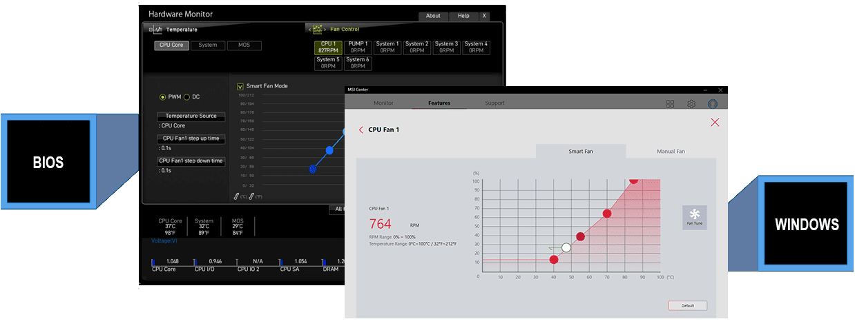The width and height of the screenshot is (855, 328).
Task: Select the PUMP 1 fan button
Action: pos(357,47)
